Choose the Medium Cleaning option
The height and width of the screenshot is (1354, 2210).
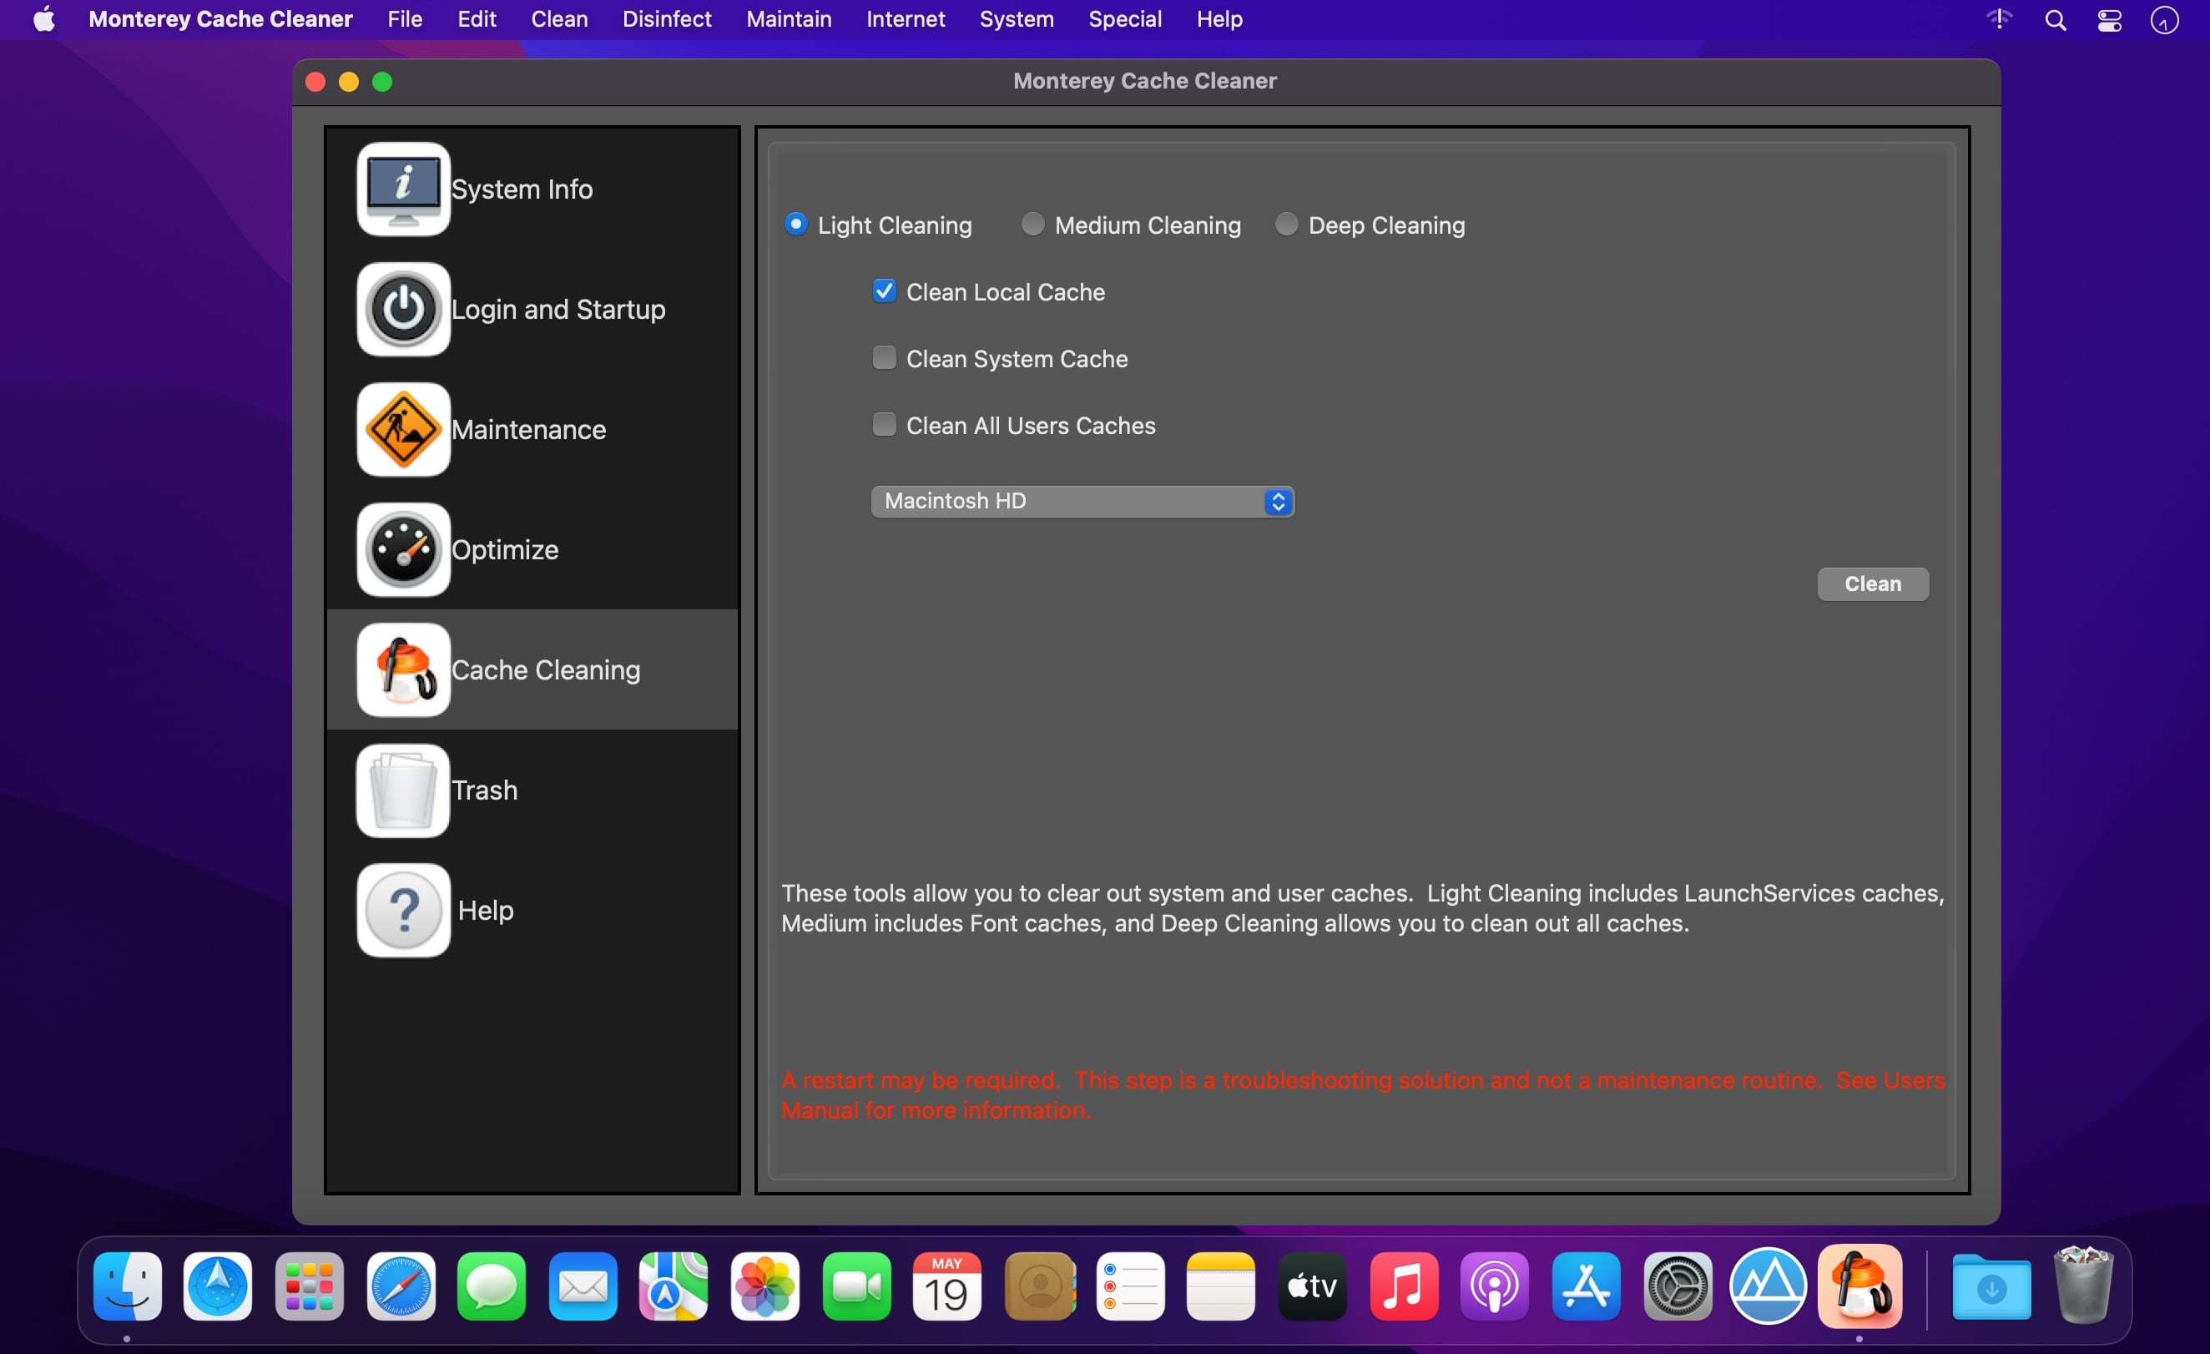tap(1032, 225)
